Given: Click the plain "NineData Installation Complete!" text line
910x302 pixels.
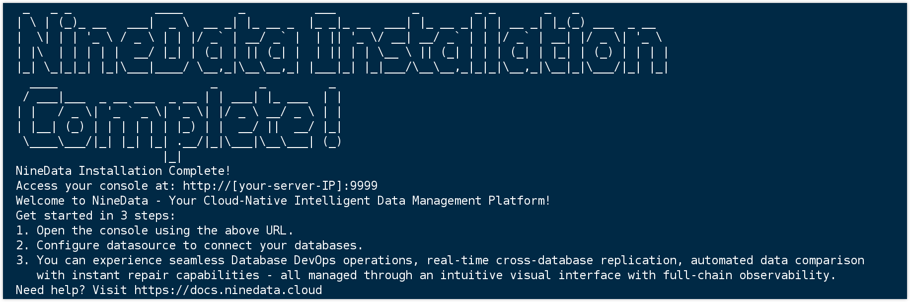Looking at the screenshot, I should [123, 171].
